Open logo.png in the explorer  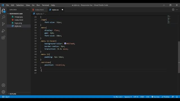[x=18, y=23]
